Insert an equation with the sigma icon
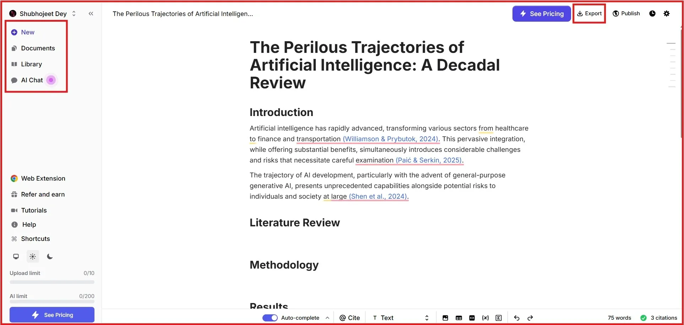 click(499, 318)
